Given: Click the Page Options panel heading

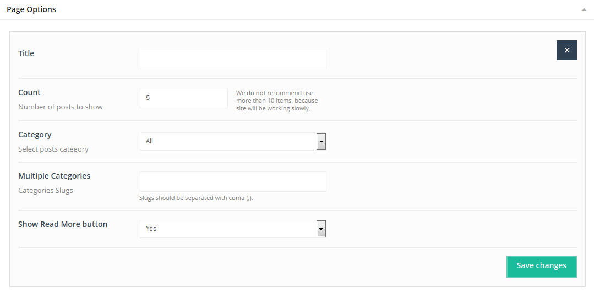Looking at the screenshot, I should click(31, 9).
